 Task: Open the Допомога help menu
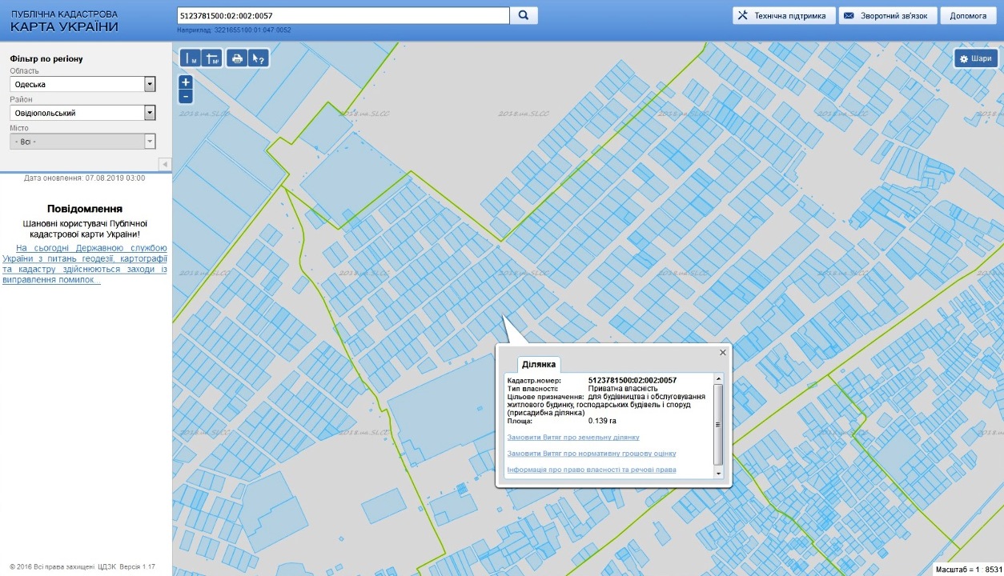(x=968, y=16)
